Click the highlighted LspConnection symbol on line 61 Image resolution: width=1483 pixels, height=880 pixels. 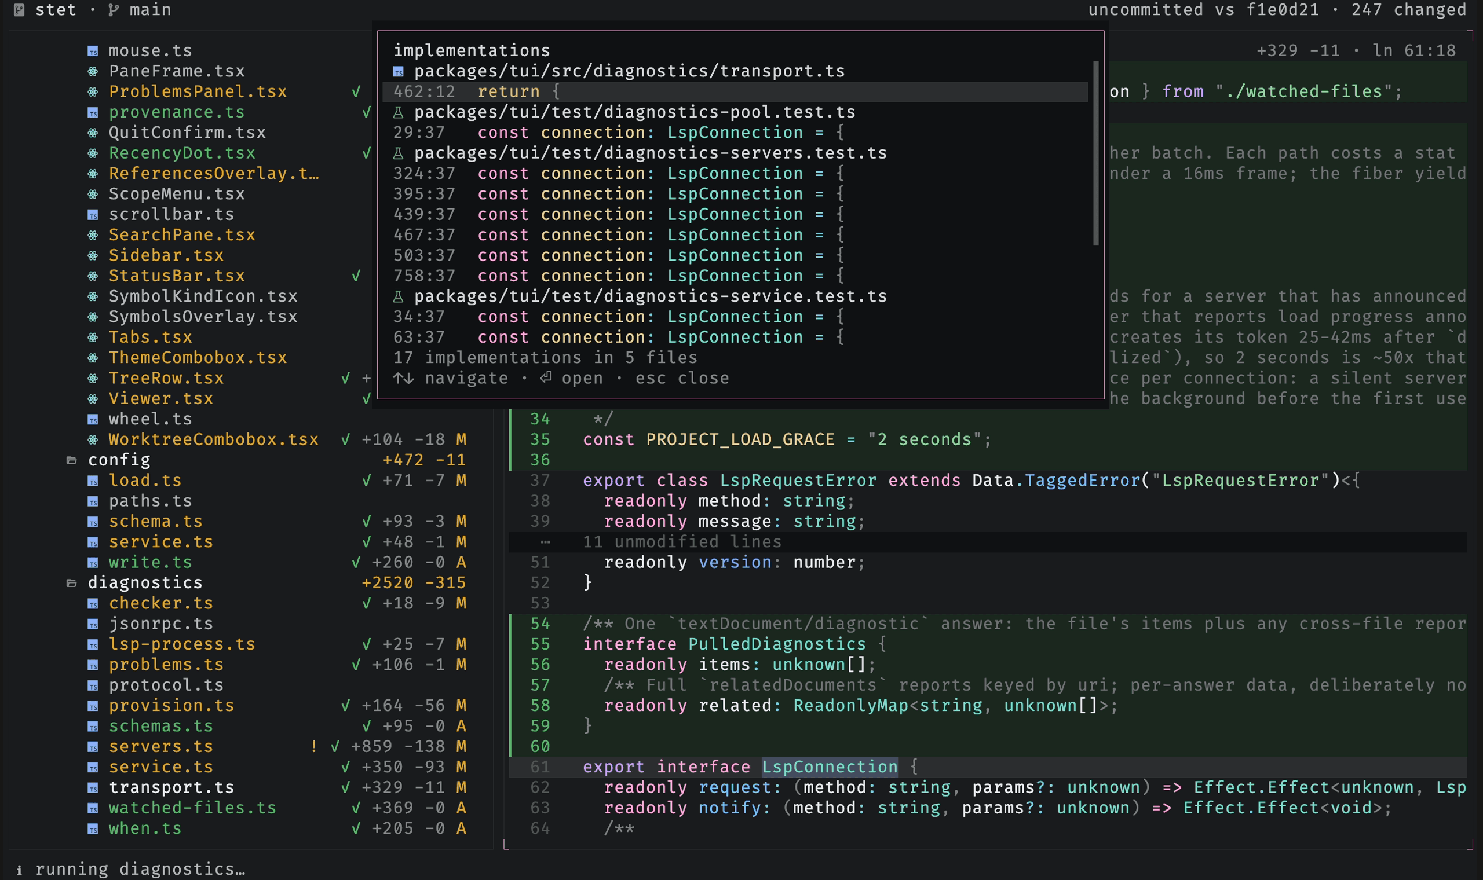point(830,767)
